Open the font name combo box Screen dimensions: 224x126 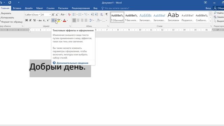[33, 15]
